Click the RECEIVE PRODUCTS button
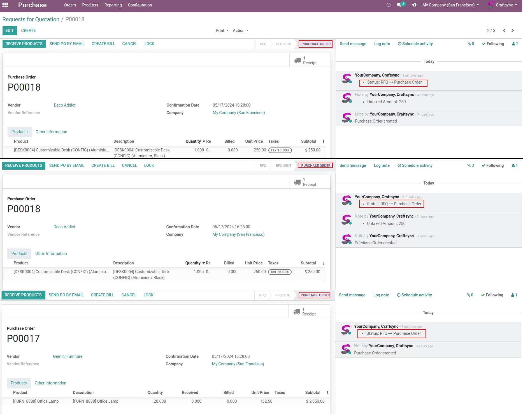523x415 pixels. (x=24, y=44)
